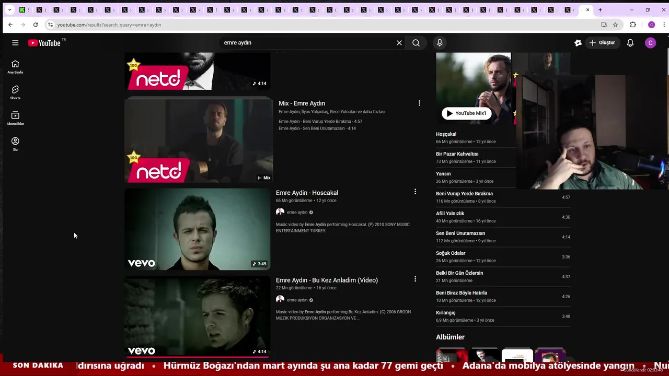Open the notifications bell

tap(630, 43)
